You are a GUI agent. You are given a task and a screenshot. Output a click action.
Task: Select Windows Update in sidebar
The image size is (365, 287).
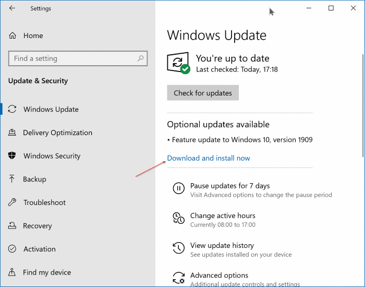pos(51,109)
